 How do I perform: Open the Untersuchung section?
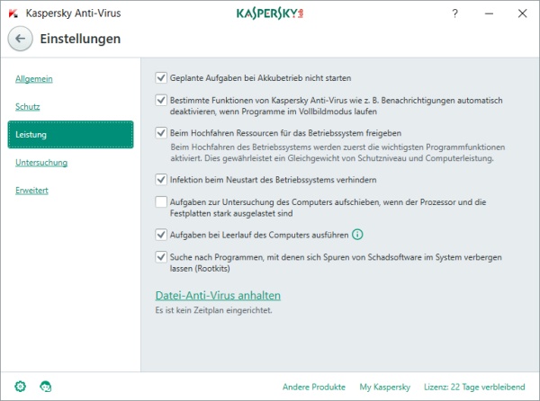41,163
